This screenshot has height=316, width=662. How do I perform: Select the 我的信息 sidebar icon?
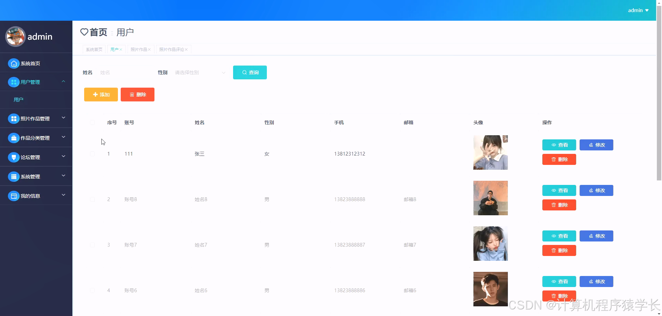click(x=14, y=196)
